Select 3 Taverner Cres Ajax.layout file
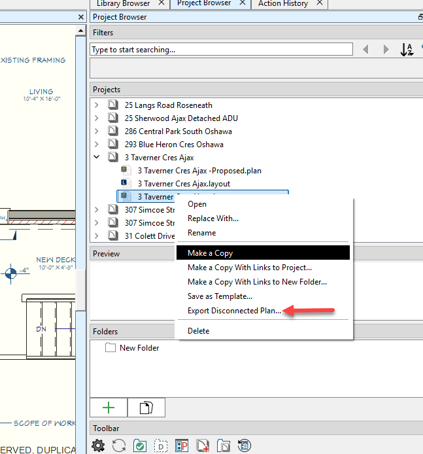 point(184,184)
